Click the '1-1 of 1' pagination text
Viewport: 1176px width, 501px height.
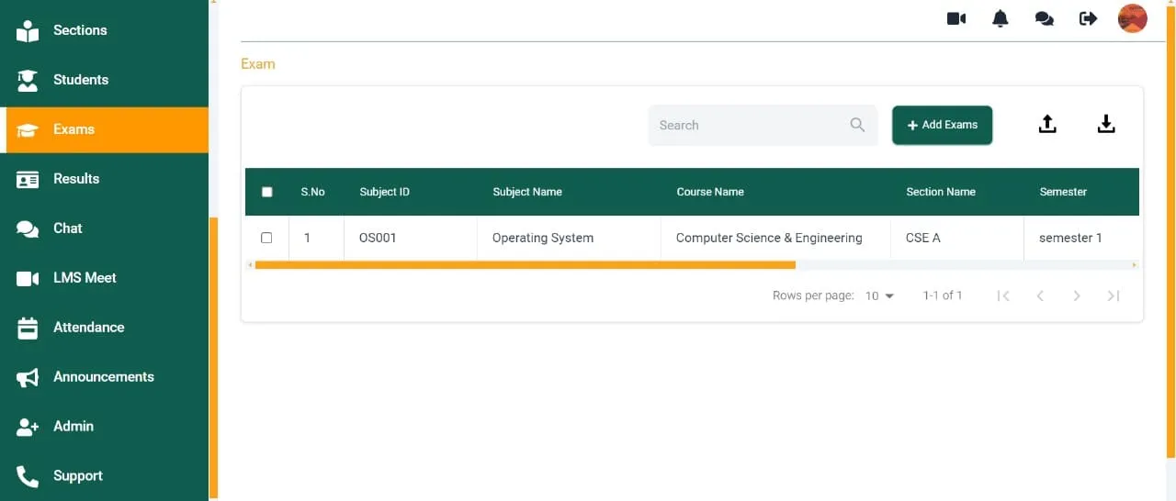[x=943, y=295]
